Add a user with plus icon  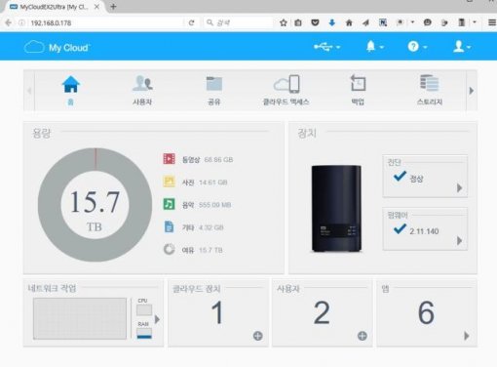pyautogui.click(x=363, y=336)
